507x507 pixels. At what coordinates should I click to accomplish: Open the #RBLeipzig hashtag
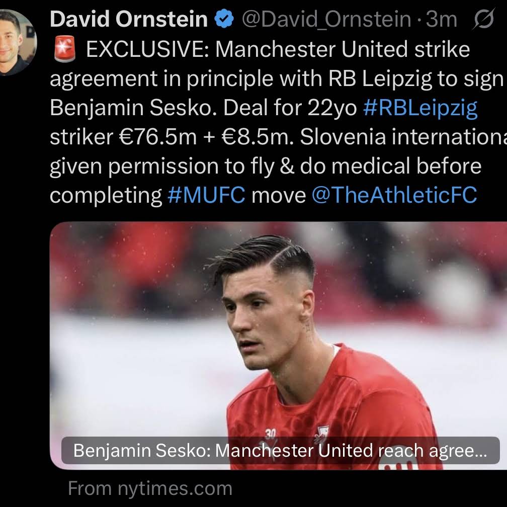420,108
